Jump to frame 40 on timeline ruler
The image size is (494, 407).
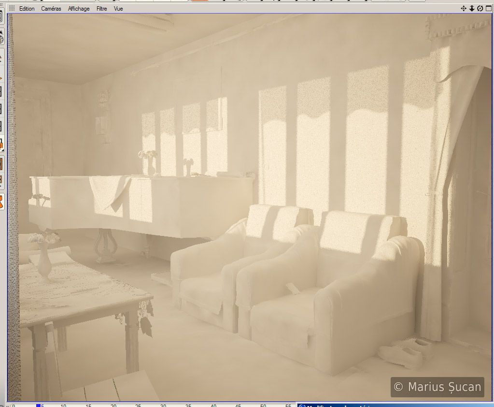pos(213,405)
